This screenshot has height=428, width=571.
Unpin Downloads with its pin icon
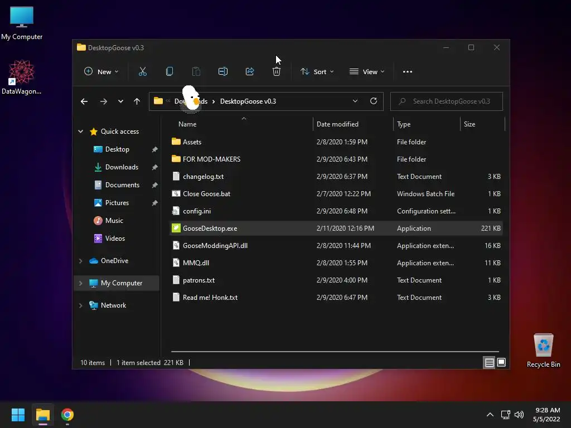pos(155,167)
